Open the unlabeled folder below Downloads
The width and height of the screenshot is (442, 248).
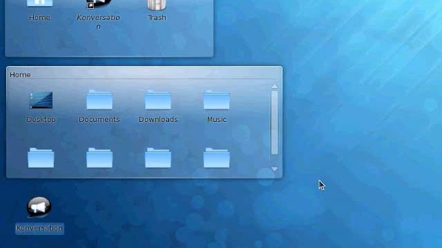[158, 158]
